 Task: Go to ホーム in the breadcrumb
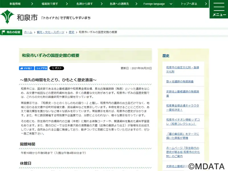pyautogui.click(x=28, y=32)
